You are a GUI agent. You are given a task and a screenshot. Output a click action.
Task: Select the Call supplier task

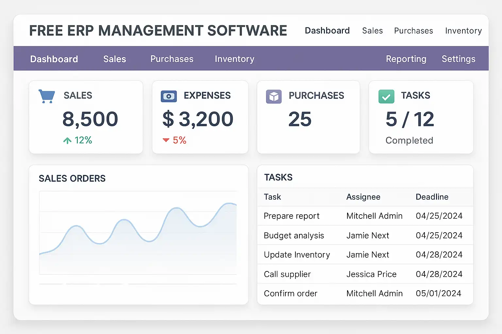click(287, 274)
